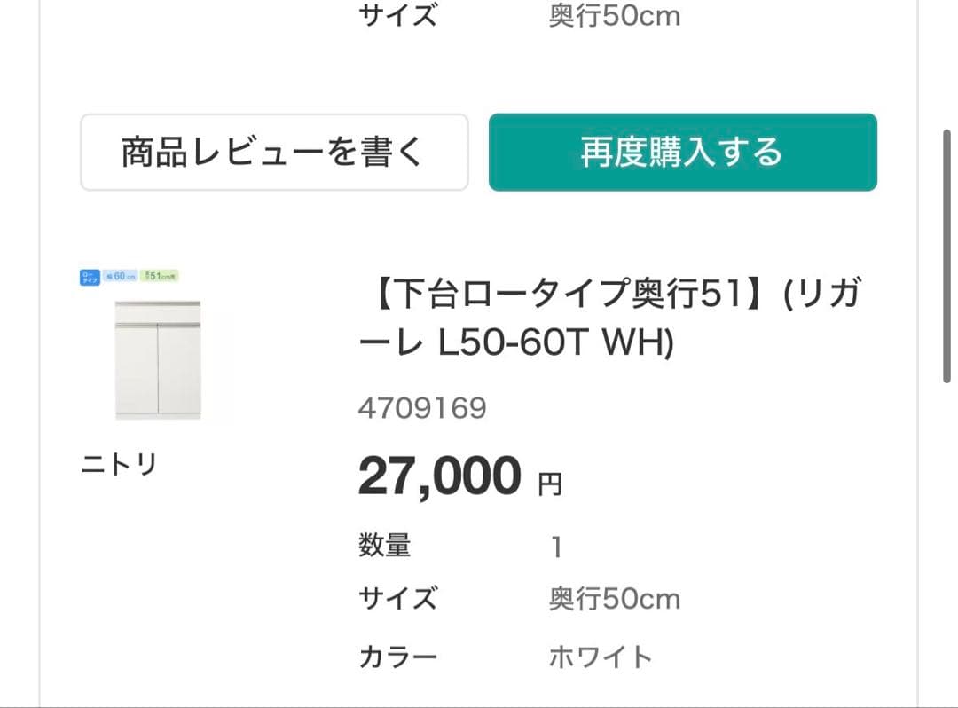Screen dimensions: 958x708
Task: Click the top 奥行50cm text
Action: [615, 14]
